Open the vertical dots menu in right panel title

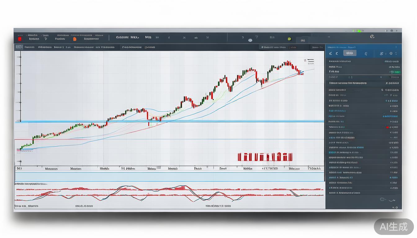(x=396, y=47)
